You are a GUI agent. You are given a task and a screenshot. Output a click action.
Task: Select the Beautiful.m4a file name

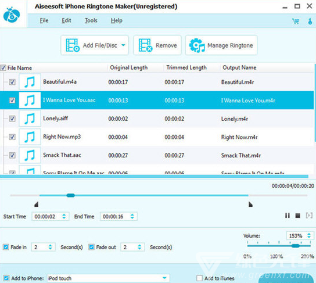tap(60, 81)
